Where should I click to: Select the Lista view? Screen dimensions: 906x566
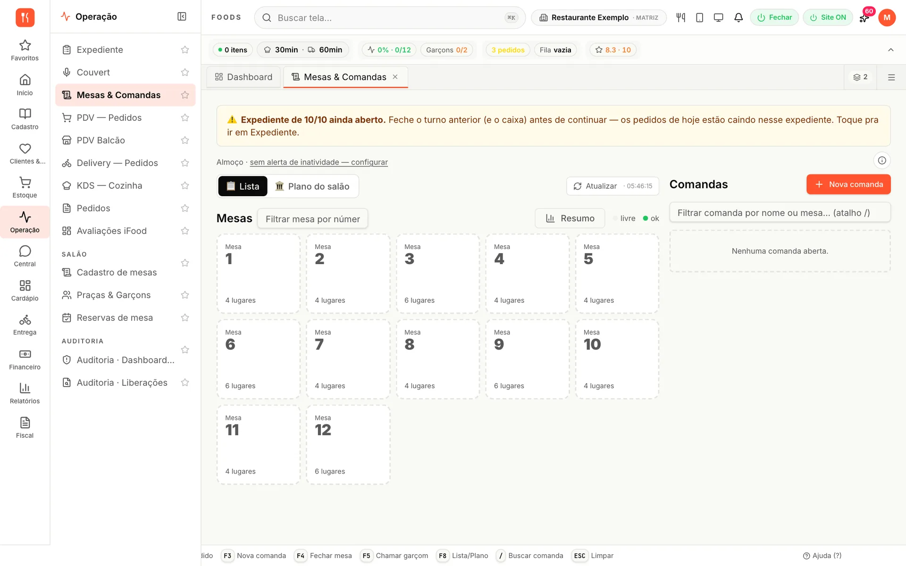[x=243, y=186]
